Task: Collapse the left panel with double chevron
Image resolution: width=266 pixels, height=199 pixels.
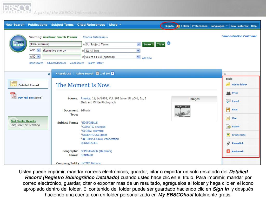Action: (x=49, y=74)
